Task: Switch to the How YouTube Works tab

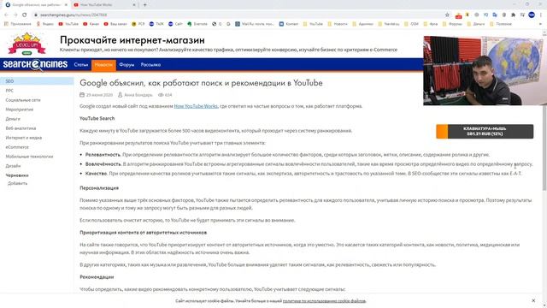Action: (104, 5)
